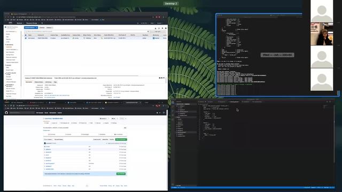
Task: Select the active editor tab in VS Code
Action: (x=234, y=102)
